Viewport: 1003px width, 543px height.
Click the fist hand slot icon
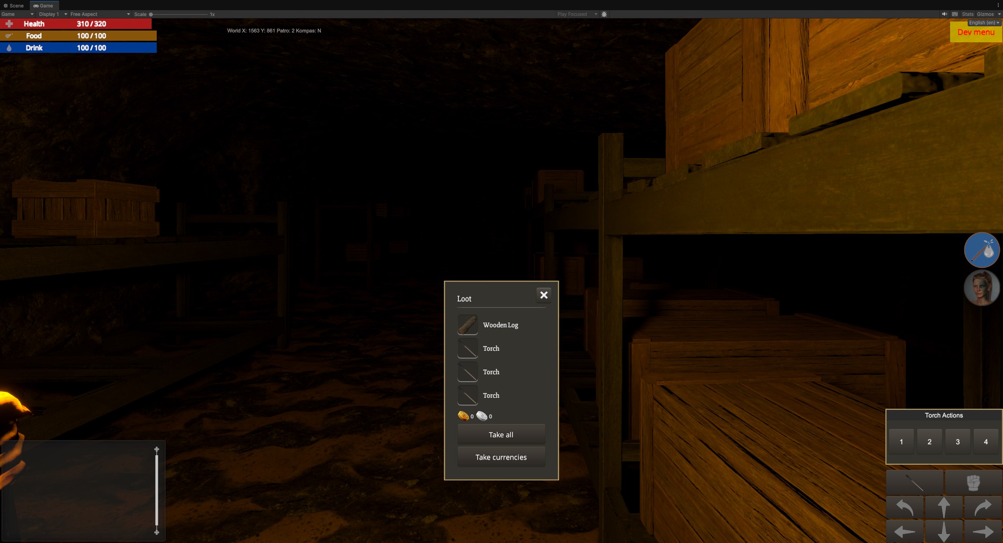pos(973,483)
